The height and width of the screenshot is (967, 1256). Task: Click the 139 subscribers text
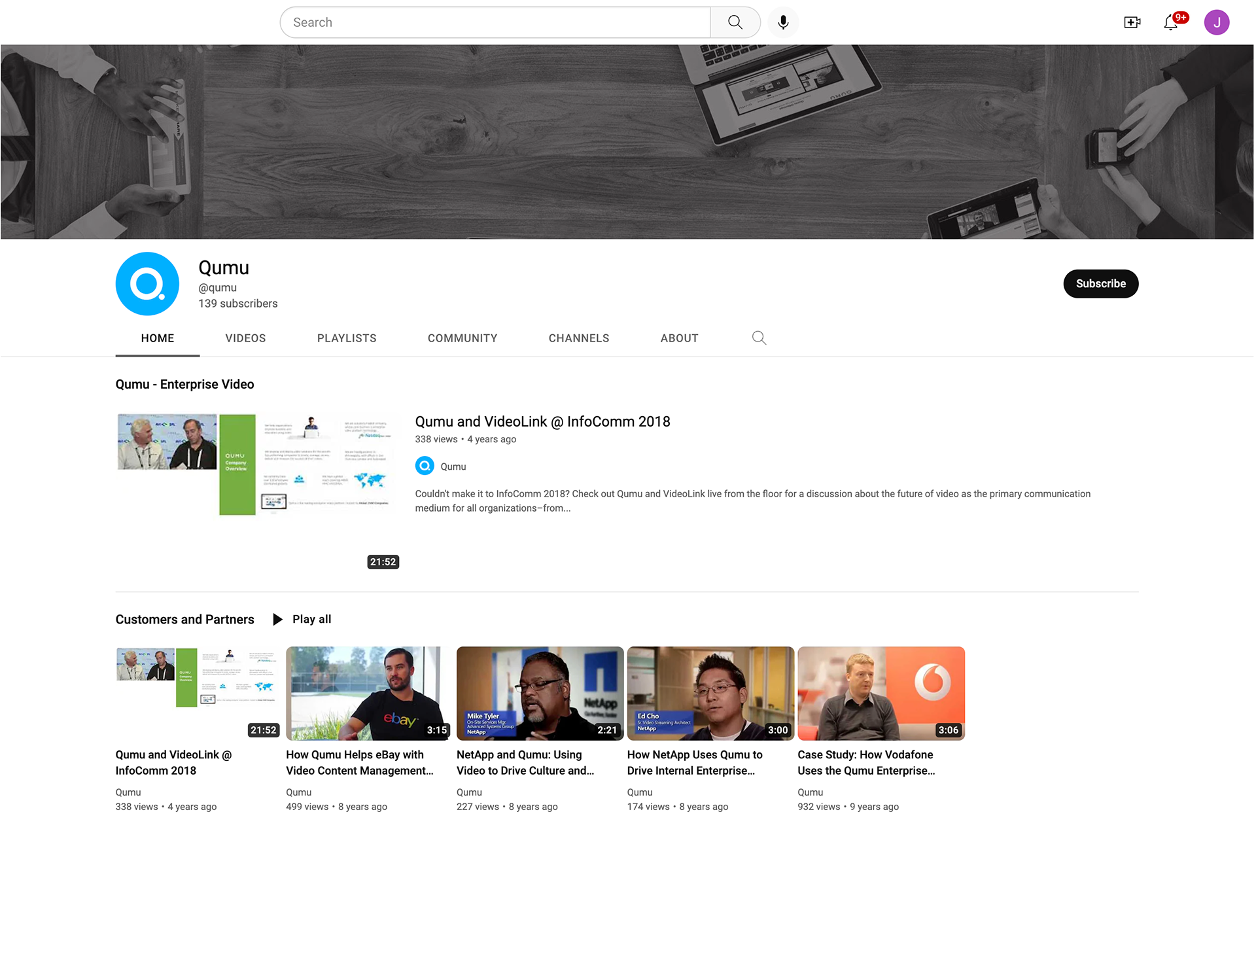coord(238,304)
